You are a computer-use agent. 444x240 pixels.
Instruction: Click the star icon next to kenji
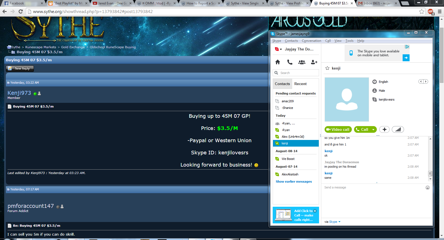click(327, 68)
